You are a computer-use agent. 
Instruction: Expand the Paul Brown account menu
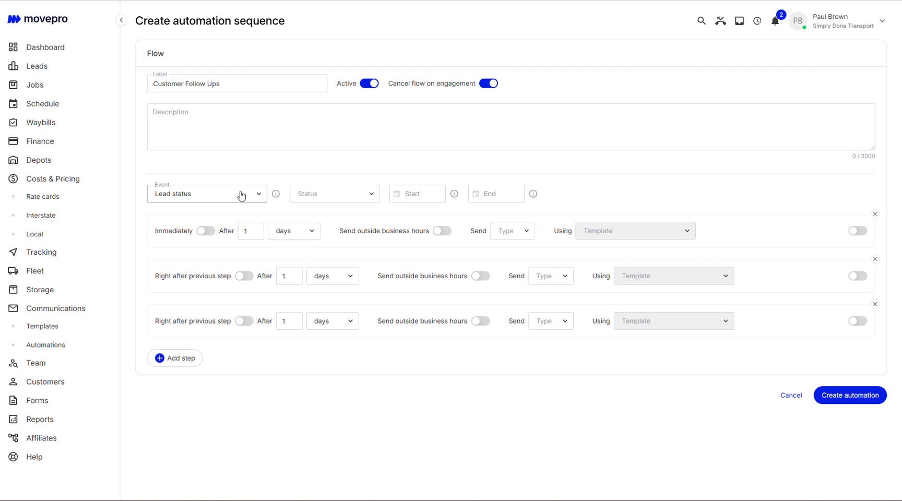pos(882,21)
